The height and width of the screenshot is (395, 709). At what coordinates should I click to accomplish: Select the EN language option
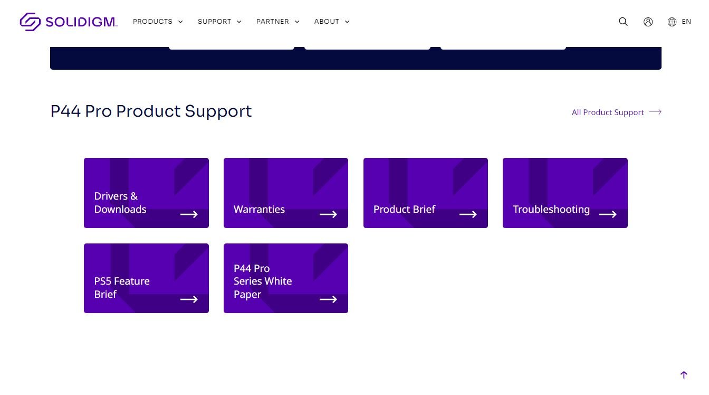[686, 22]
